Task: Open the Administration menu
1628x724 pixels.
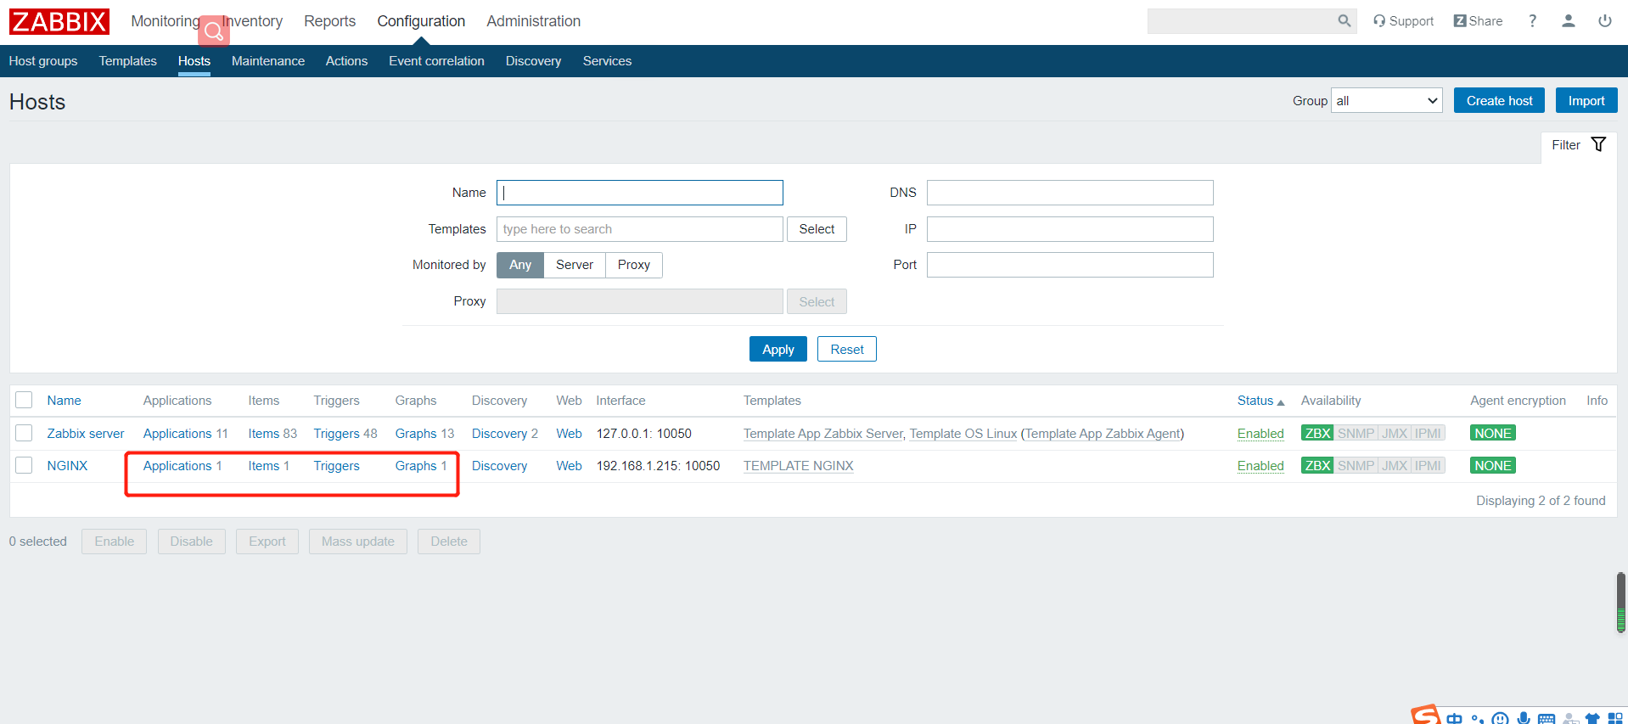Action: [x=534, y=21]
